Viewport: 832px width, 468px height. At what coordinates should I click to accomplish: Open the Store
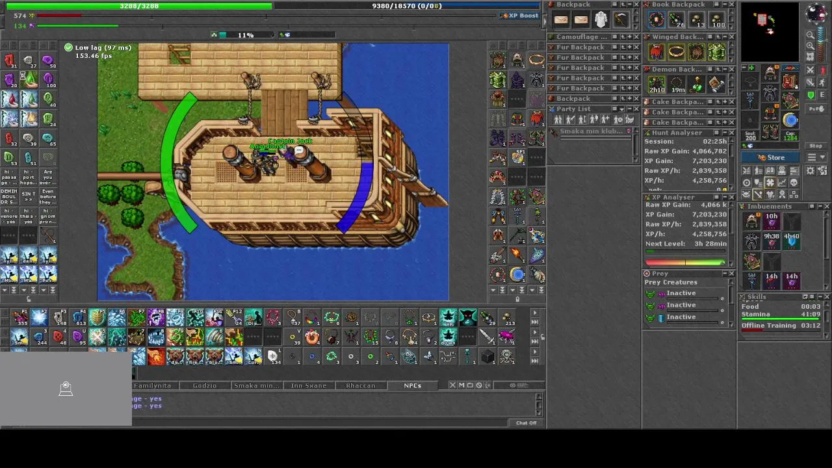click(x=770, y=157)
